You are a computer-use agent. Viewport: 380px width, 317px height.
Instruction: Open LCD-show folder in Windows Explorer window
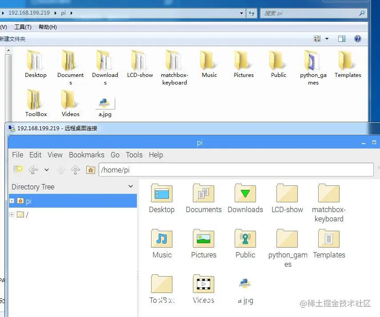pos(140,64)
